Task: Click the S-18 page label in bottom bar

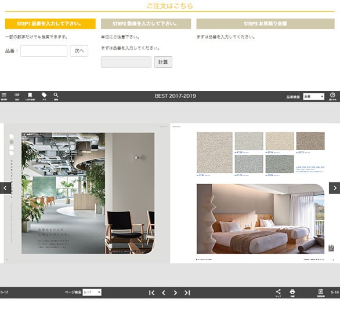Action: [x=335, y=292]
